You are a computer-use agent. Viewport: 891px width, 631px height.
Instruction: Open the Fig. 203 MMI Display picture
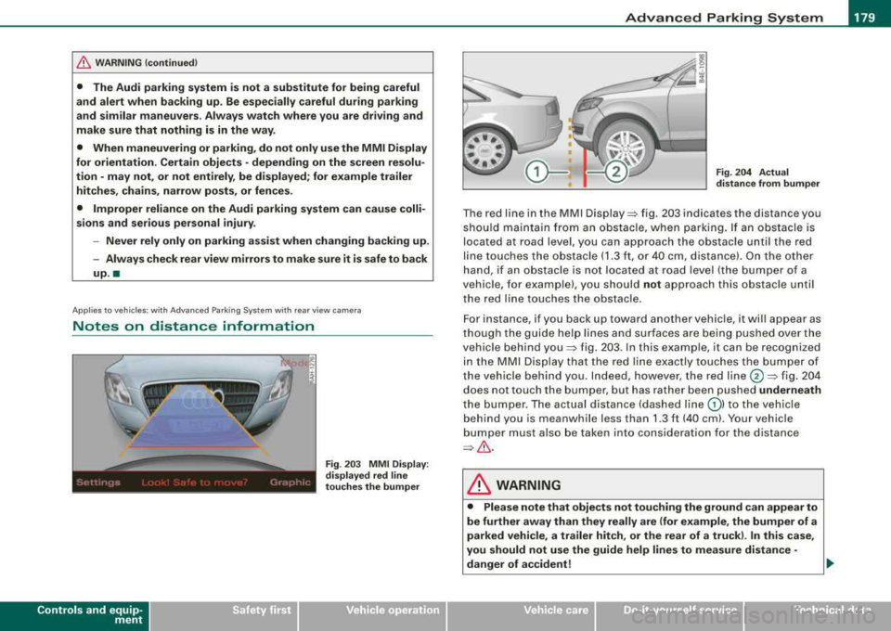click(x=194, y=424)
